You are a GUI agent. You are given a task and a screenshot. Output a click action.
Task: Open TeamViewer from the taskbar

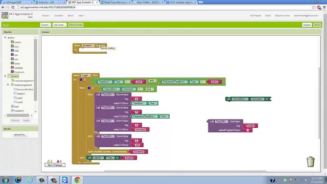pyautogui.click(x=65, y=180)
